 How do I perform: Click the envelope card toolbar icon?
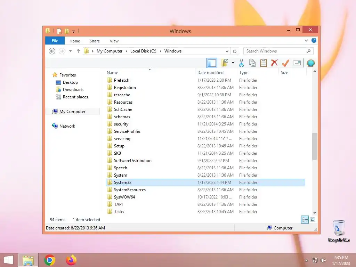(297, 63)
